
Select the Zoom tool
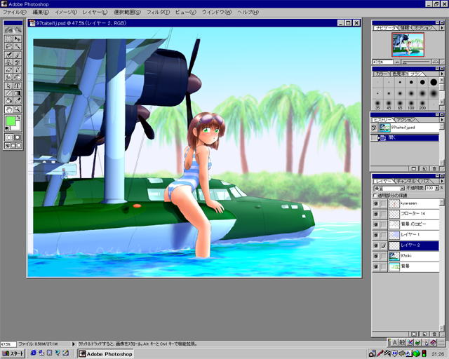(18, 109)
